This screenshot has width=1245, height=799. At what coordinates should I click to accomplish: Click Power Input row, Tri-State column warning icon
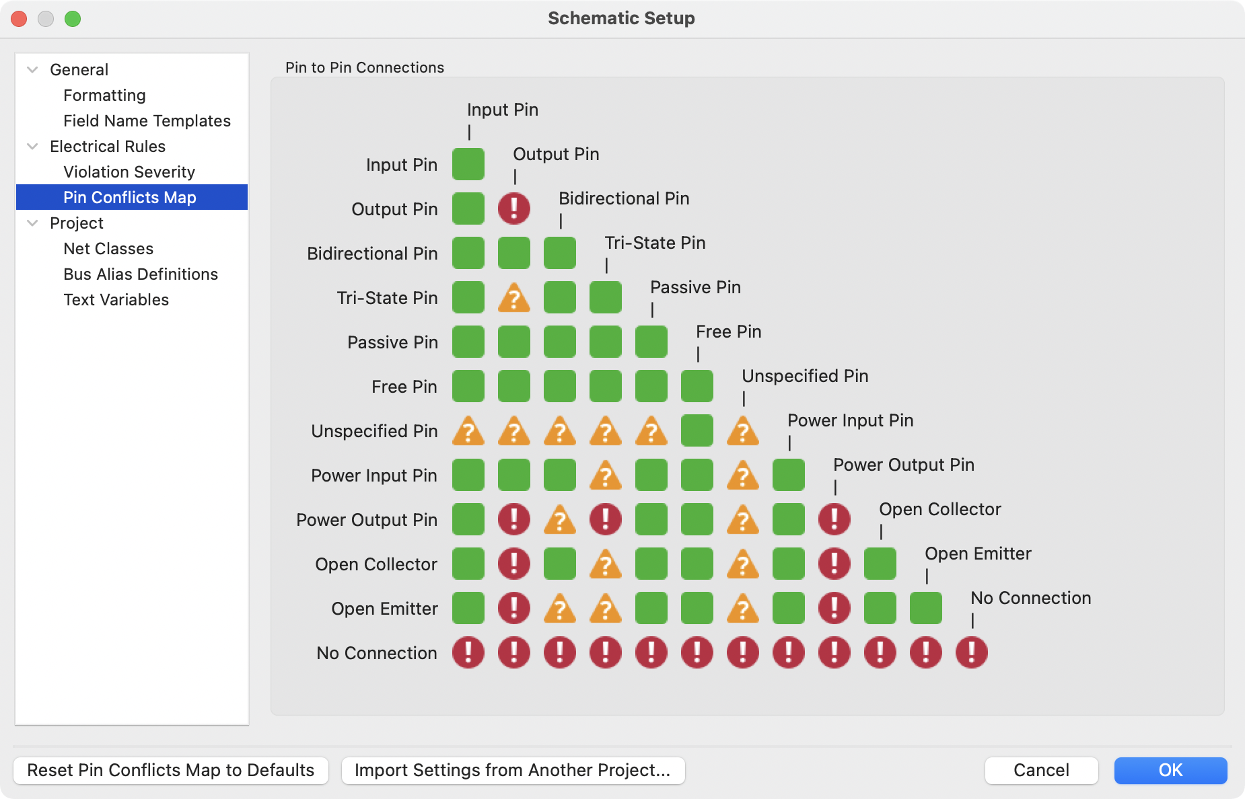click(605, 475)
